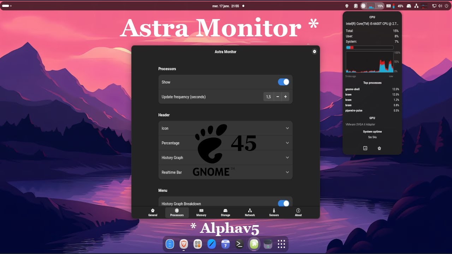The image size is (452, 254).
Task: Open the Sensors tab
Action: coord(274,212)
